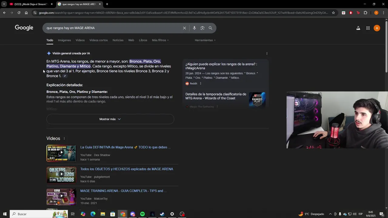Go to the Google home logo

click(24, 28)
